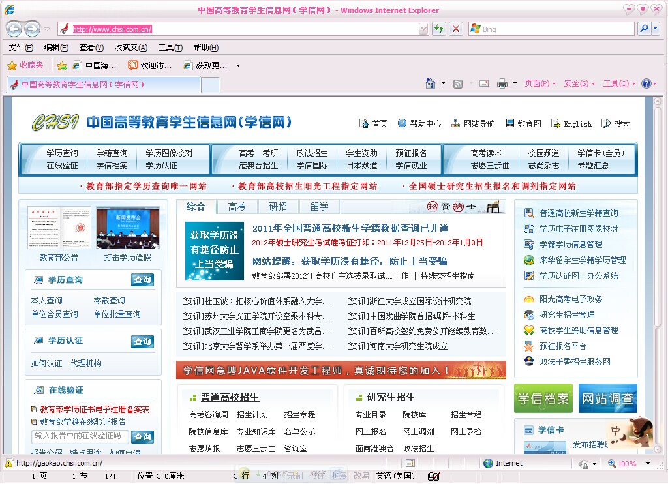Viewport: 668px width, 484px height.
Task: Open the 文件(F) menu
Action: coord(21,48)
